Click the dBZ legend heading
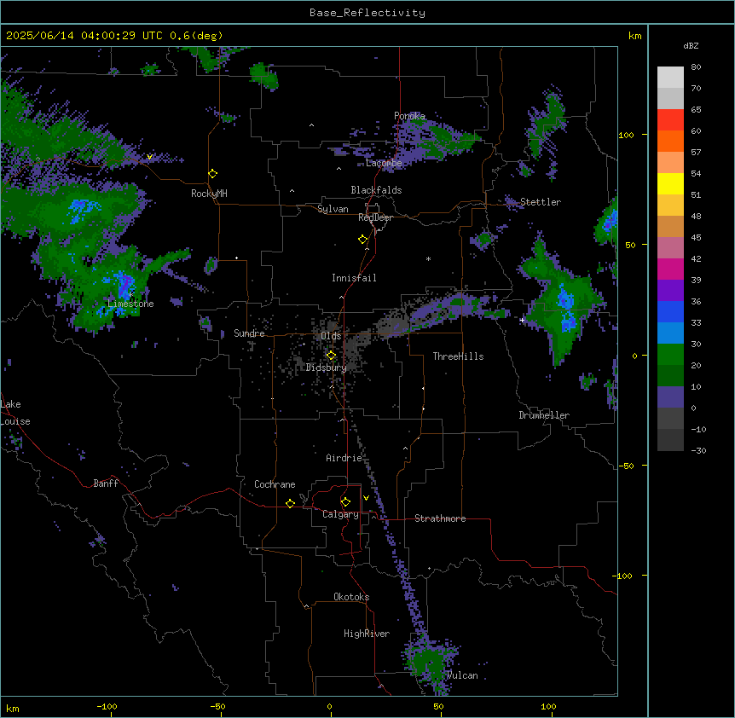Screen dimensions: 735x718 691,46
